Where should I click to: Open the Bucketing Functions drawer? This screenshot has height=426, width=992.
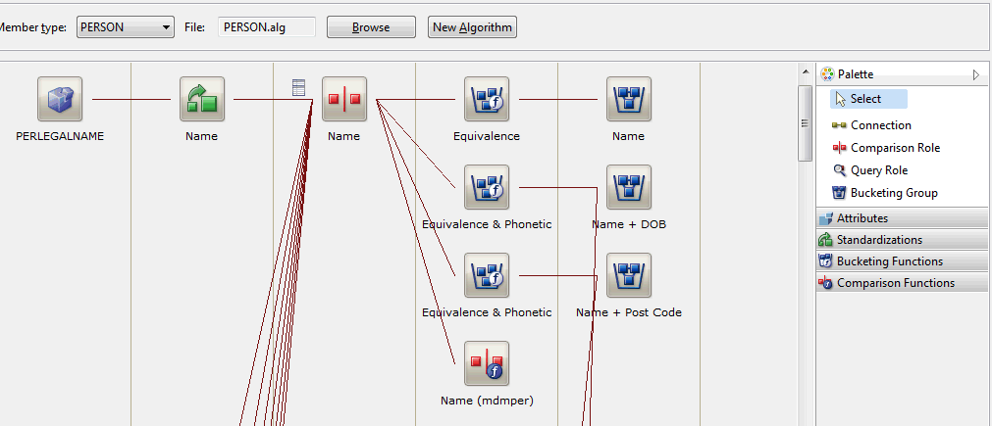[x=902, y=261]
